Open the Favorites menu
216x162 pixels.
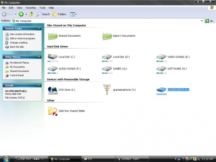pos(31,8)
